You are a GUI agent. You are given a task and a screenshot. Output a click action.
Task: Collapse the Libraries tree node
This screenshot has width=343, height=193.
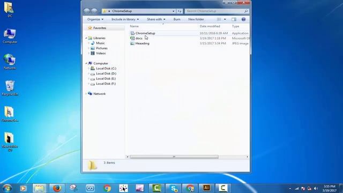click(x=86, y=38)
